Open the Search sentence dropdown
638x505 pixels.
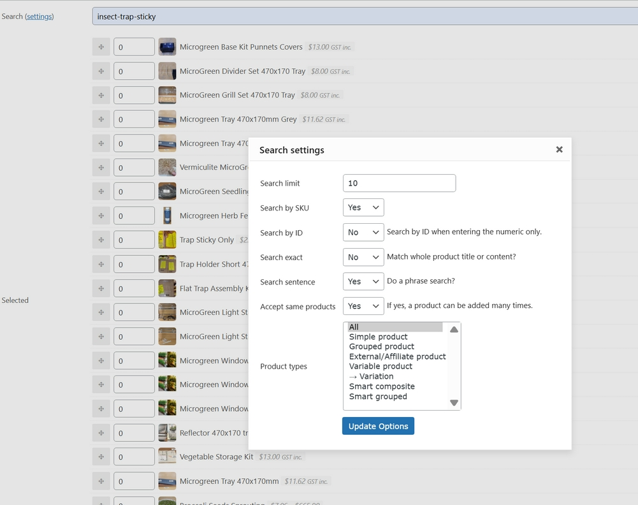tap(363, 281)
